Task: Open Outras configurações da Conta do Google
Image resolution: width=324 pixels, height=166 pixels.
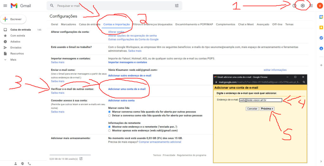Action: coord(133,40)
